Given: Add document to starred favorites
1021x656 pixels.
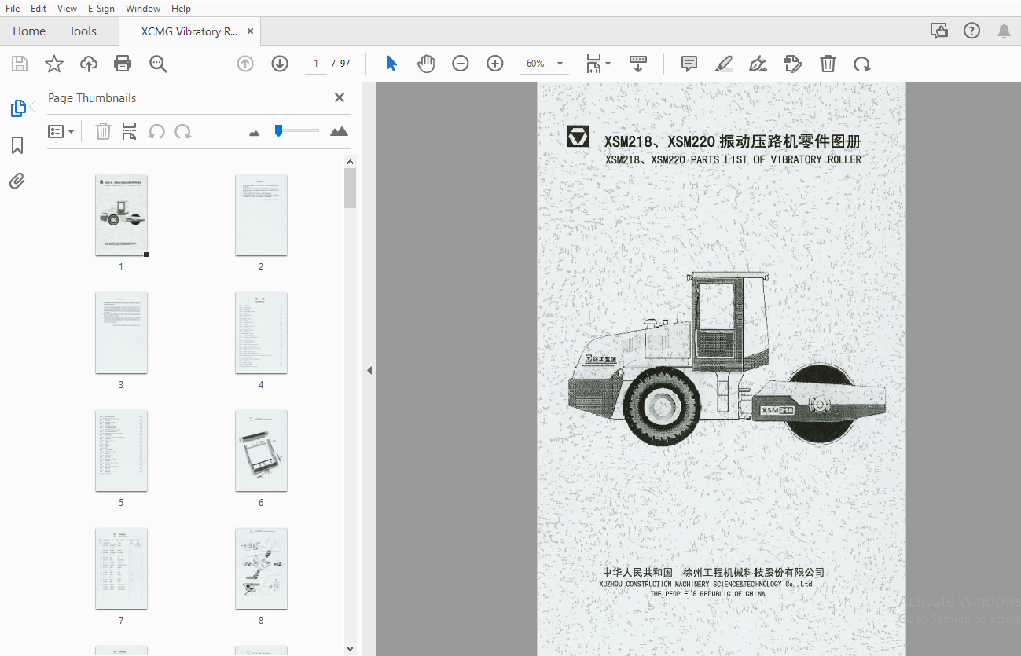Looking at the screenshot, I should 54,64.
